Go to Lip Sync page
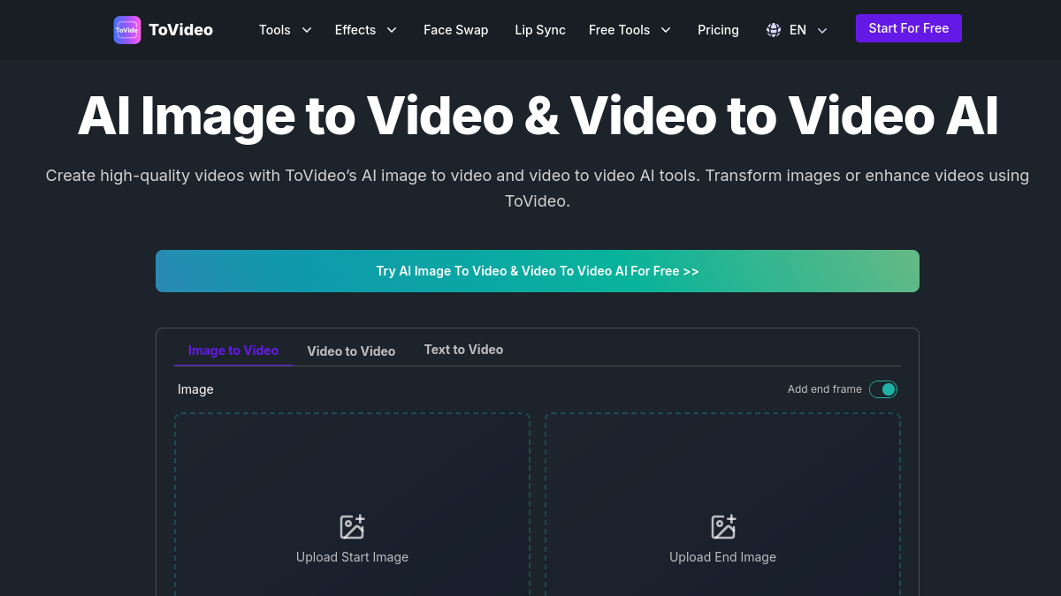This screenshot has height=596, width=1061. pos(540,30)
